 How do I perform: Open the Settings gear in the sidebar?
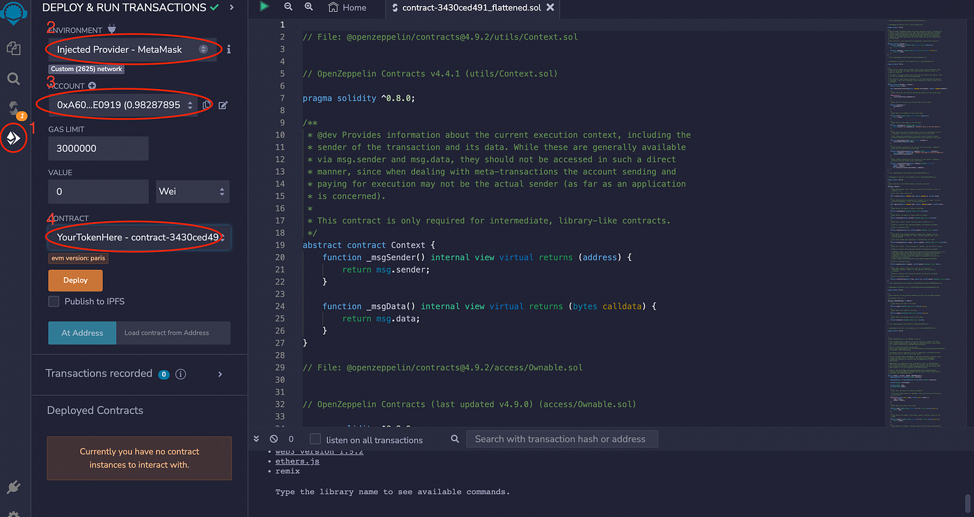pyautogui.click(x=13, y=514)
